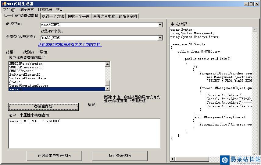Switch to the 执行一个方法 tab
This screenshot has height=165, width=261.
coord(53,16)
